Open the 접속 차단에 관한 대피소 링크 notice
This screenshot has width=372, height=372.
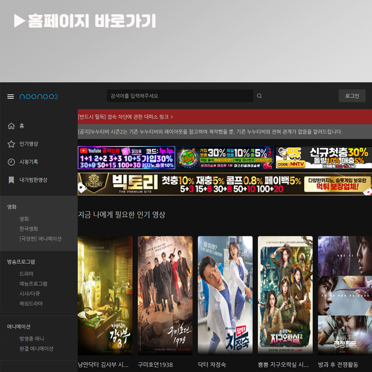click(x=125, y=117)
